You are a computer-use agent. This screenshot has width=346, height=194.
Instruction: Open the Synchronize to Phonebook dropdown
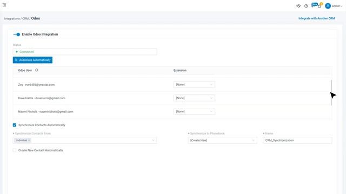pos(222,140)
